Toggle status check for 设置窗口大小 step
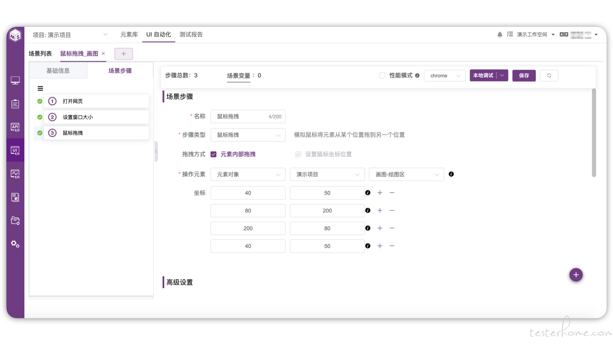613x345 pixels. pos(40,117)
